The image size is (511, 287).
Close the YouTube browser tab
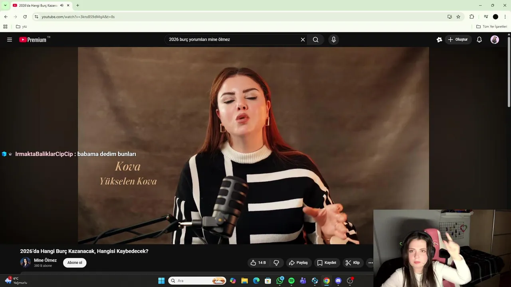click(x=68, y=5)
